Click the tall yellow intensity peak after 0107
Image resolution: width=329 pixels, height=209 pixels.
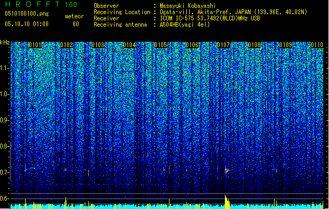227,202
